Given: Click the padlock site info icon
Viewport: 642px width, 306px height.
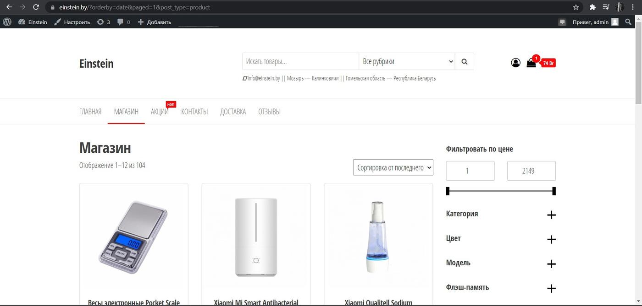Looking at the screenshot, I should tap(53, 7).
